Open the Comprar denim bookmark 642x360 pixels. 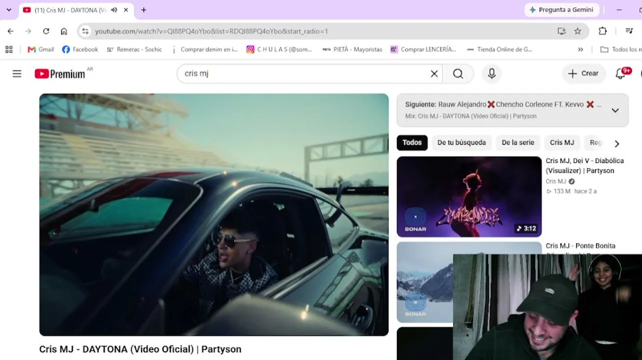click(204, 49)
